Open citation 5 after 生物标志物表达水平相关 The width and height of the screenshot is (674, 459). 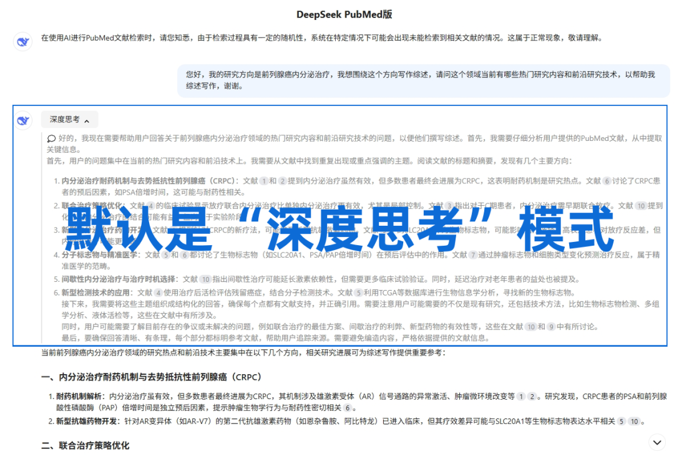point(621,422)
